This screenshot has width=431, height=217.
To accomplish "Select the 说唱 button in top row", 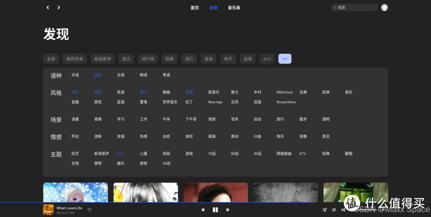I will 248,59.
